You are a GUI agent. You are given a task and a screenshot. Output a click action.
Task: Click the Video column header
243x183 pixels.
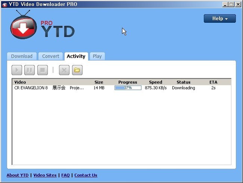tap(20, 82)
